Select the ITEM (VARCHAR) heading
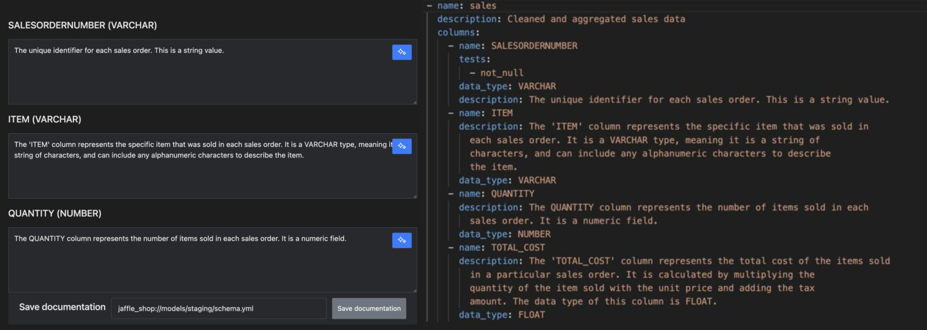The height and width of the screenshot is (330, 927). coord(45,119)
